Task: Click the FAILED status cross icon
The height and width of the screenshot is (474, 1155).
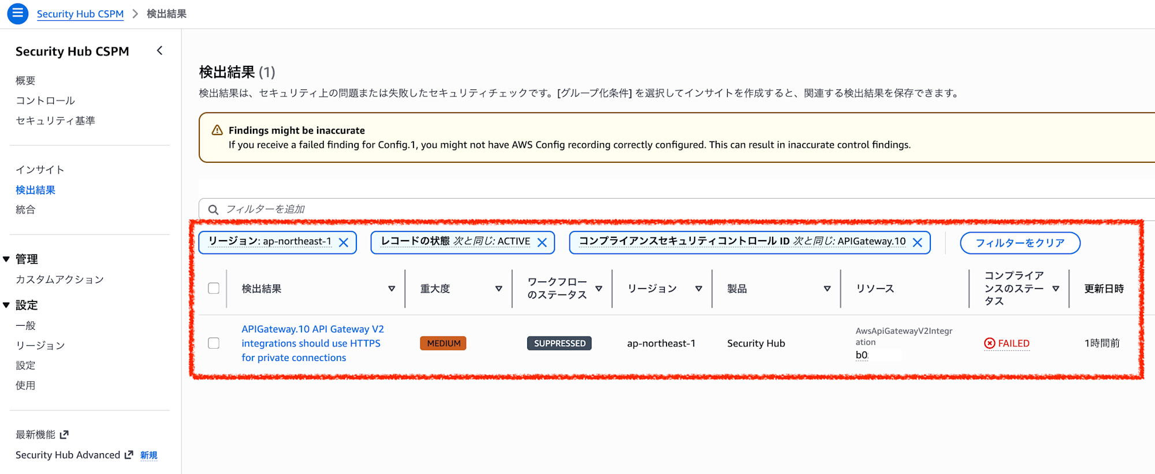Action: coord(990,344)
